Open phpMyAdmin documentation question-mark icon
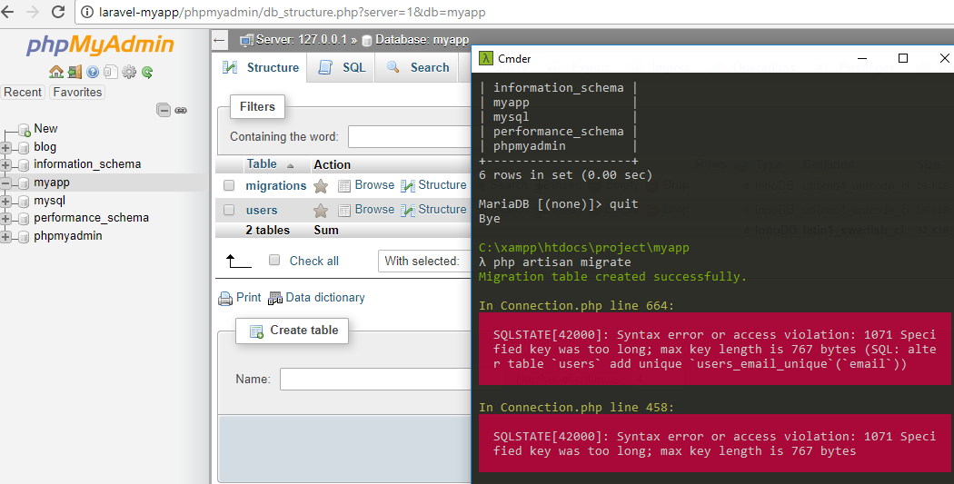The image size is (954, 484). (x=93, y=73)
